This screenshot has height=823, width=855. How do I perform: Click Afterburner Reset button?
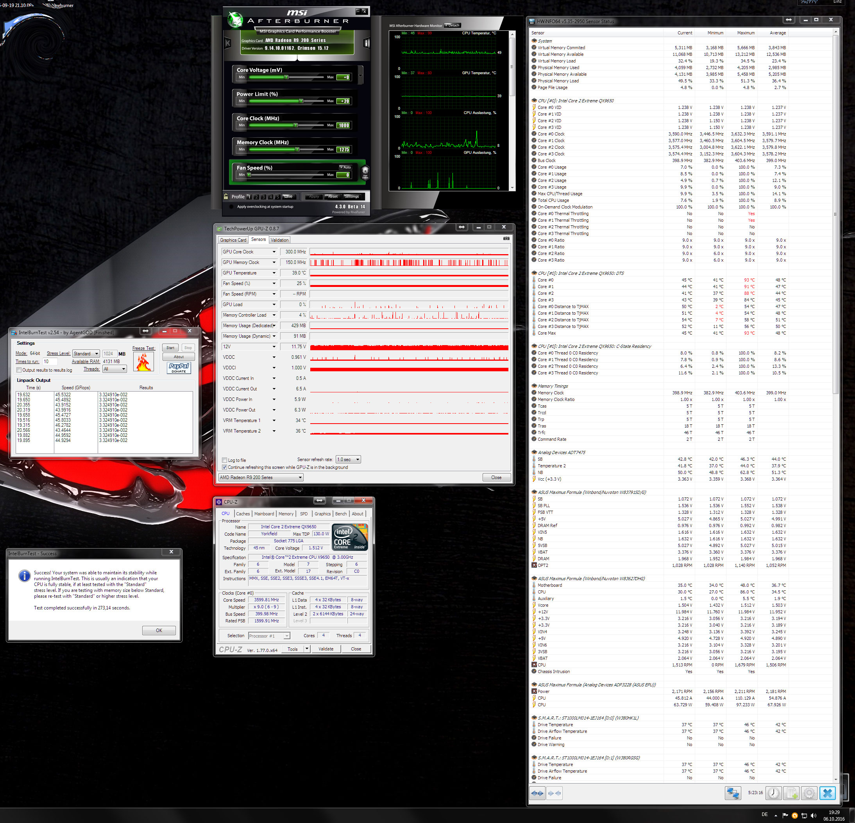tap(333, 197)
